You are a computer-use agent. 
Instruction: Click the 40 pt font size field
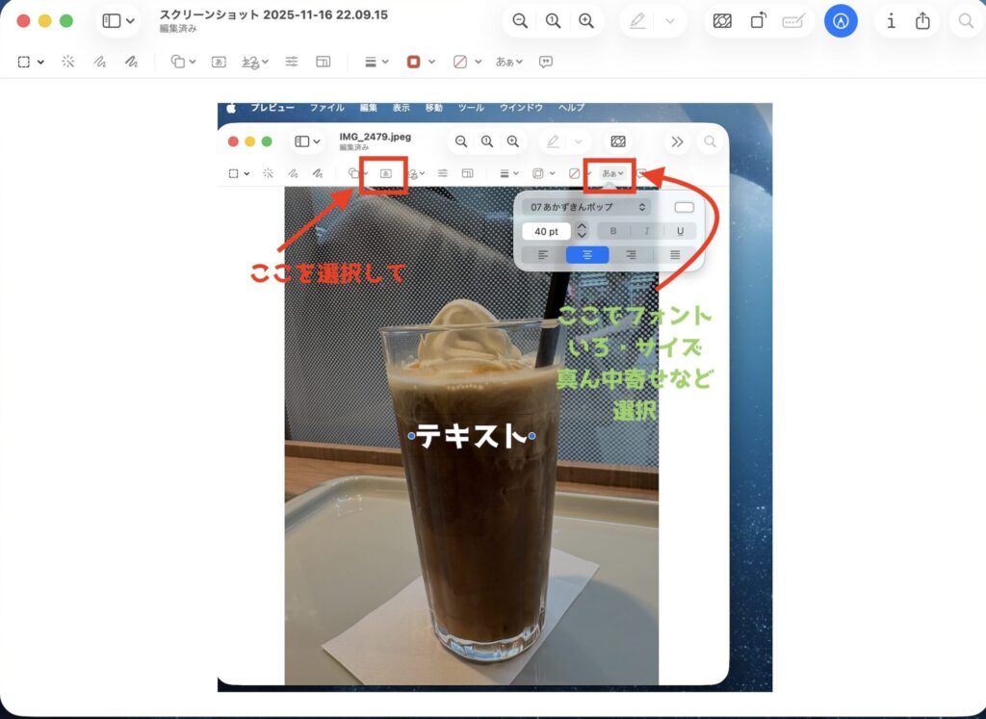pyautogui.click(x=546, y=232)
